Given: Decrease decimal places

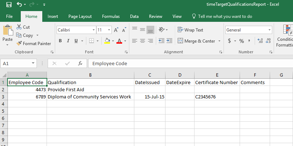Looking at the screenshot, I should point(268,41).
